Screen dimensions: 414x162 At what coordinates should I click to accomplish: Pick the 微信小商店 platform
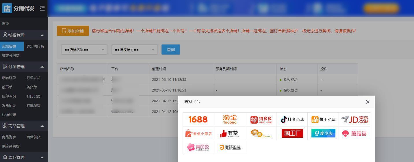(x=198, y=133)
